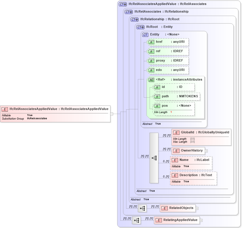This screenshot has height=228, width=242.
Task: Click the E icon beside the Description element
Action: tap(175, 175)
